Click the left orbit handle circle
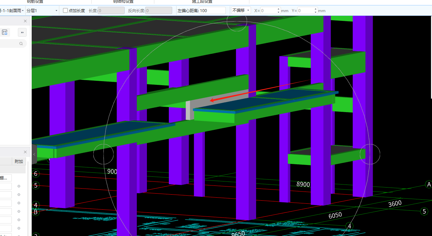 click(x=103, y=154)
